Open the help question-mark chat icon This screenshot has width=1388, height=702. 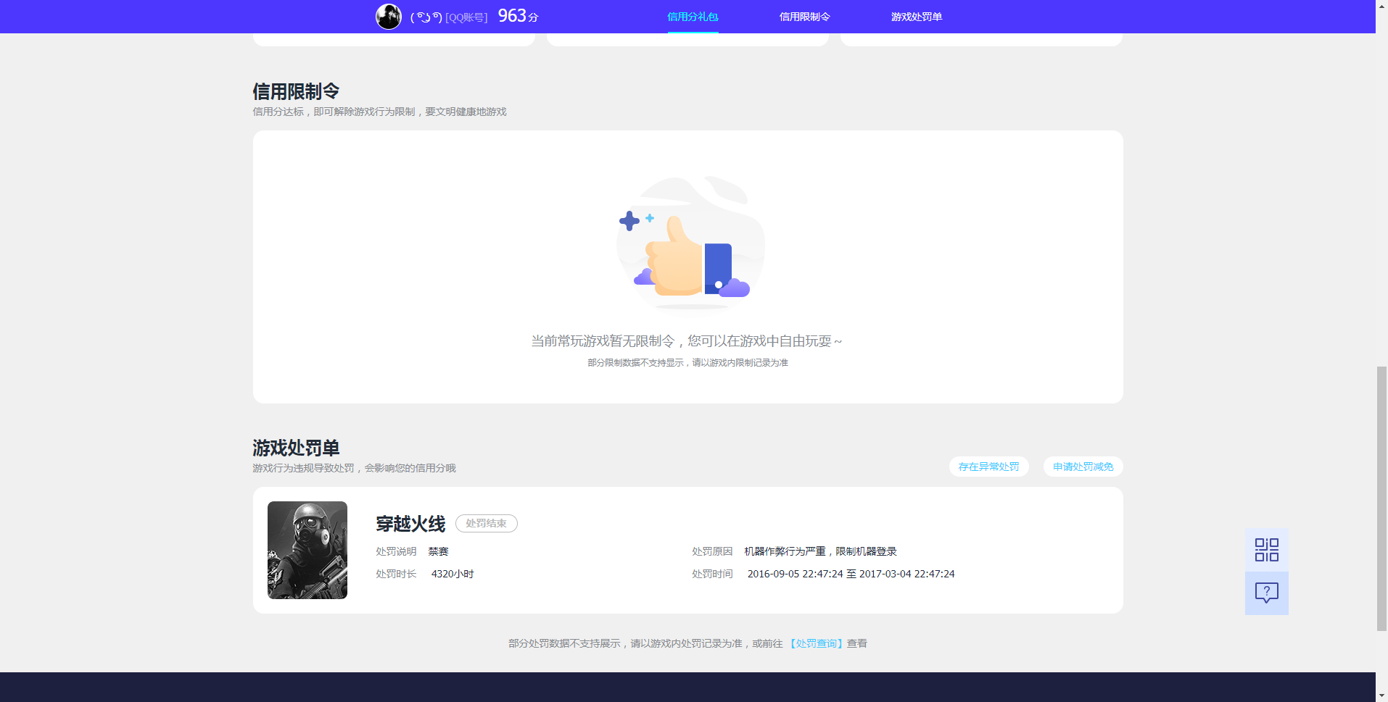(x=1266, y=593)
